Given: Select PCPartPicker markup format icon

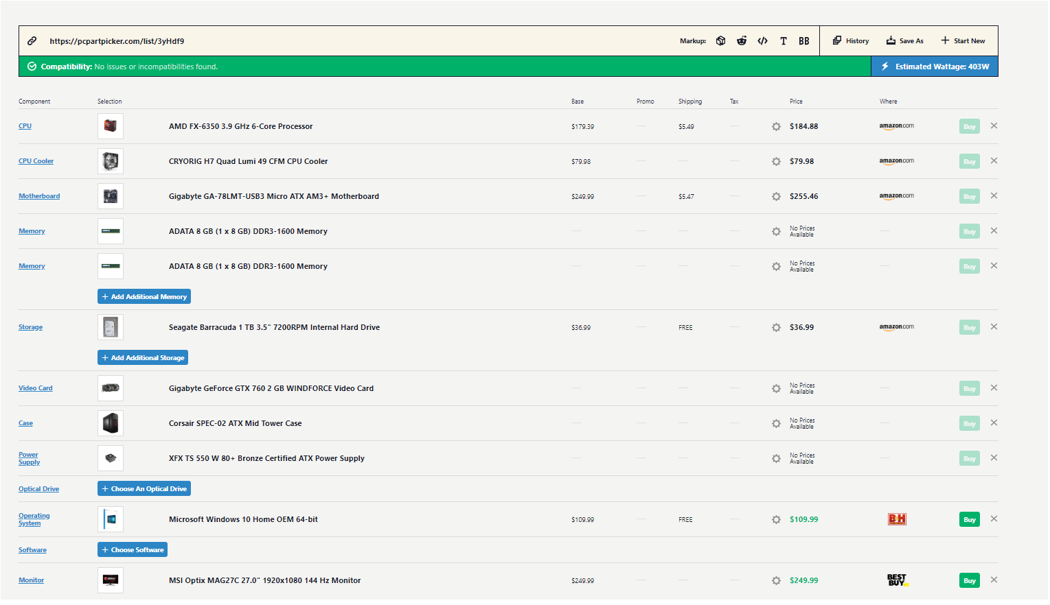Looking at the screenshot, I should 720,41.
